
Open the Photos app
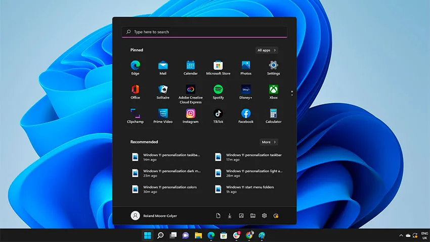pyautogui.click(x=246, y=68)
